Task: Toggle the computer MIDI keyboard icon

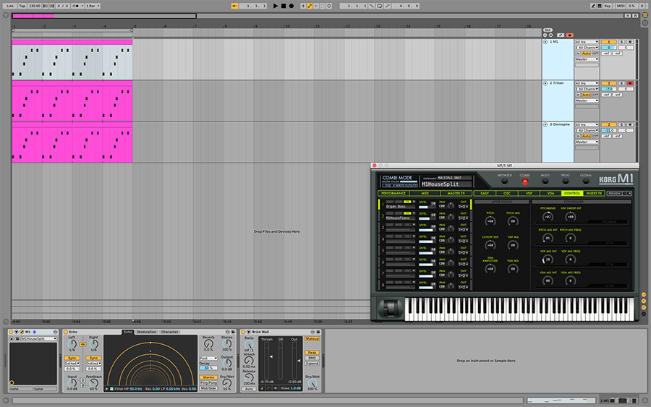Action: point(600,6)
